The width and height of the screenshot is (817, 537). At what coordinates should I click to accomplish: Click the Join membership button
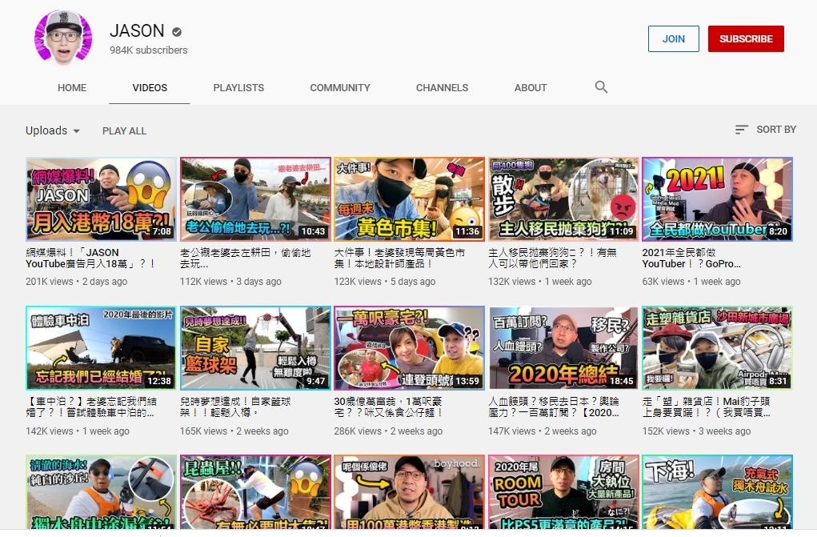pos(673,38)
